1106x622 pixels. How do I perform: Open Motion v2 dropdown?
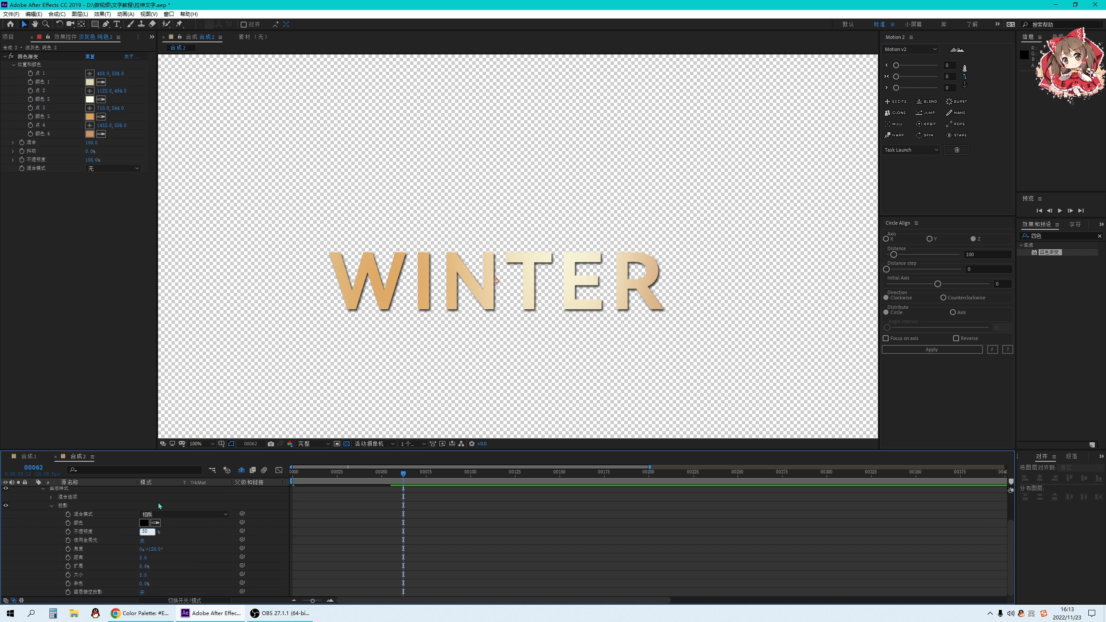[910, 49]
